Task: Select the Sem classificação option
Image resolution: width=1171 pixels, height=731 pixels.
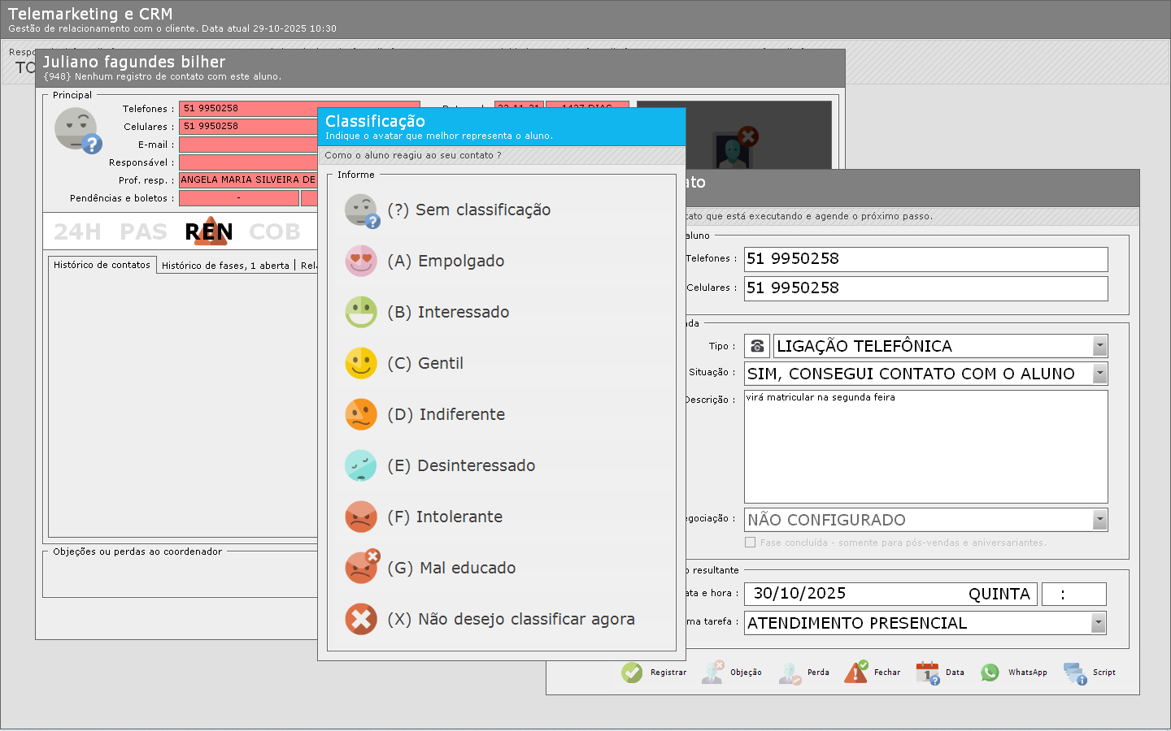Action: click(x=468, y=210)
